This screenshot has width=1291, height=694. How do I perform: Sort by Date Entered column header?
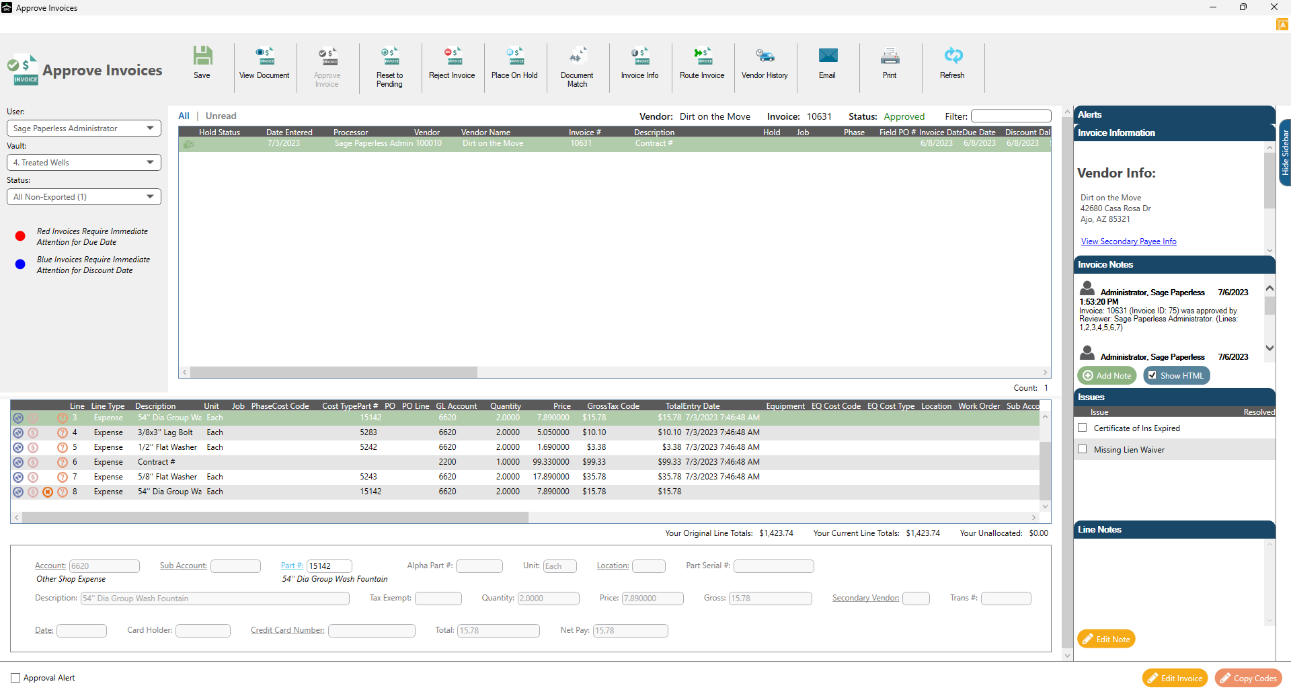point(289,132)
